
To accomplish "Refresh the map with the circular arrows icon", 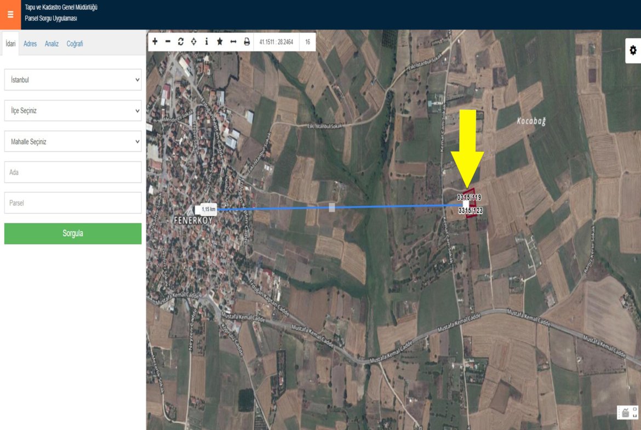I will tap(181, 41).
